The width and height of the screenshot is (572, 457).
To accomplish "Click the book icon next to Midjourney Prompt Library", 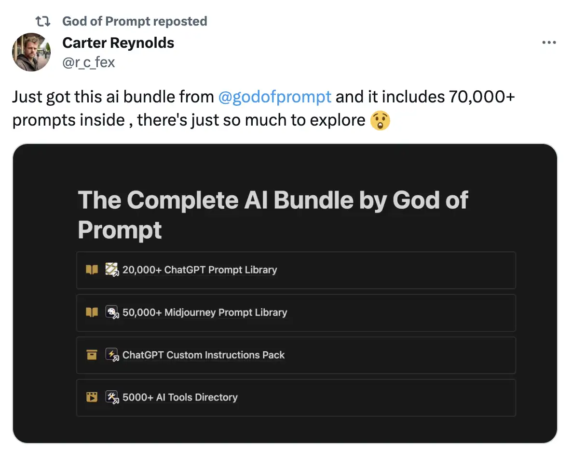I will coord(92,313).
